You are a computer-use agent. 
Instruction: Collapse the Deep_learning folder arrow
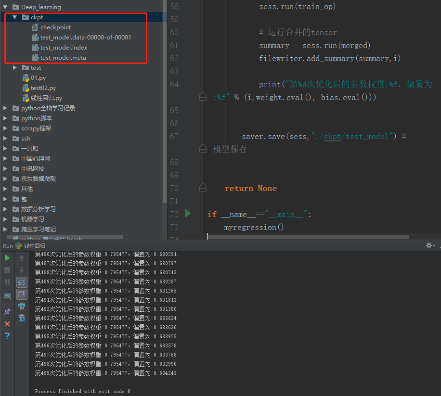5,7
